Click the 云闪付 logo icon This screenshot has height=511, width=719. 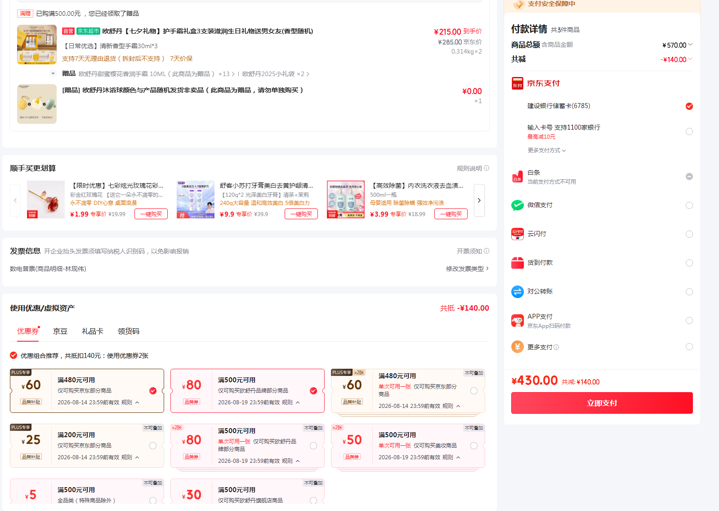coord(517,234)
